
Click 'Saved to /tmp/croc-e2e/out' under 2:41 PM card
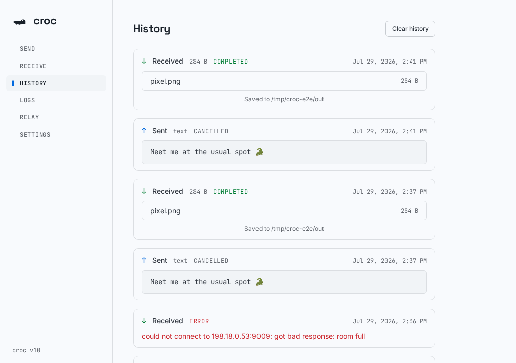click(x=284, y=99)
